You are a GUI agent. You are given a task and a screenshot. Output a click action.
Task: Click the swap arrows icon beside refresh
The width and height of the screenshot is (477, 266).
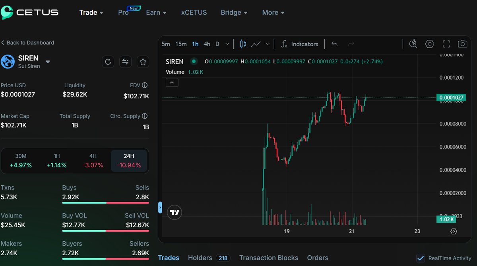125,62
